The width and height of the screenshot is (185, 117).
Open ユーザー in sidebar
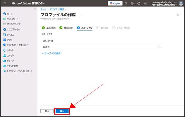pyautogui.click(x=9, y=55)
